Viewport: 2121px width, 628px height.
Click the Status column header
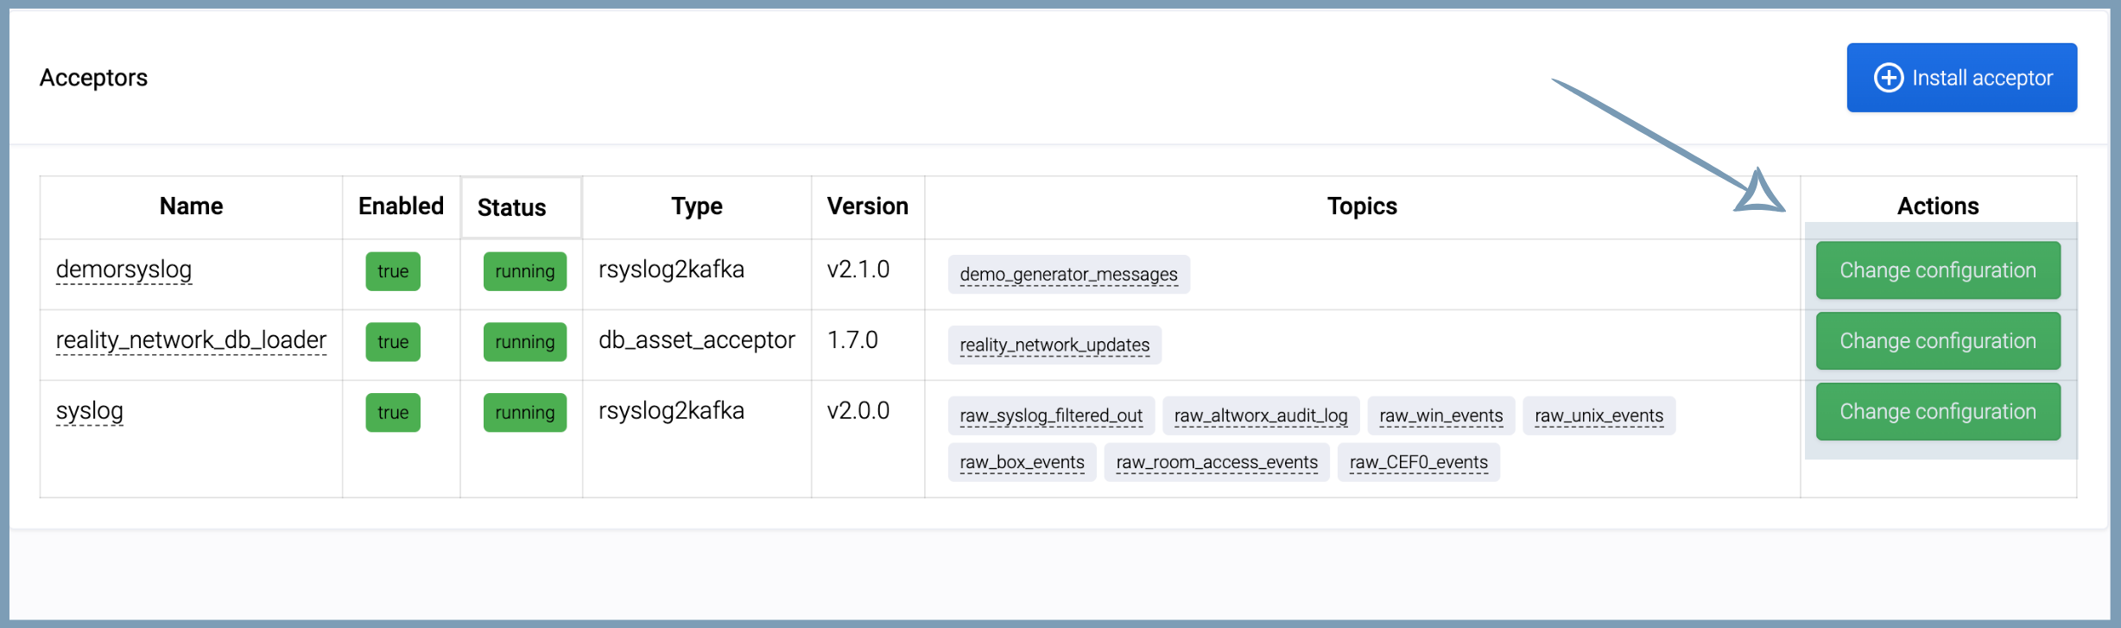[512, 207]
